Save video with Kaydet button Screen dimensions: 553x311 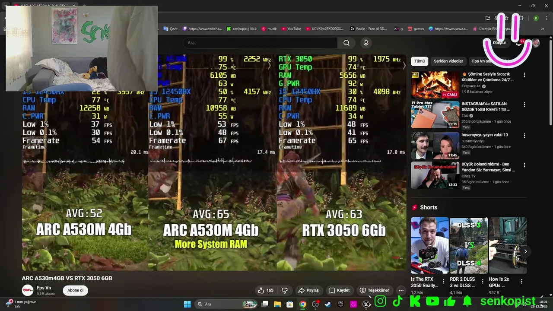[339, 290]
